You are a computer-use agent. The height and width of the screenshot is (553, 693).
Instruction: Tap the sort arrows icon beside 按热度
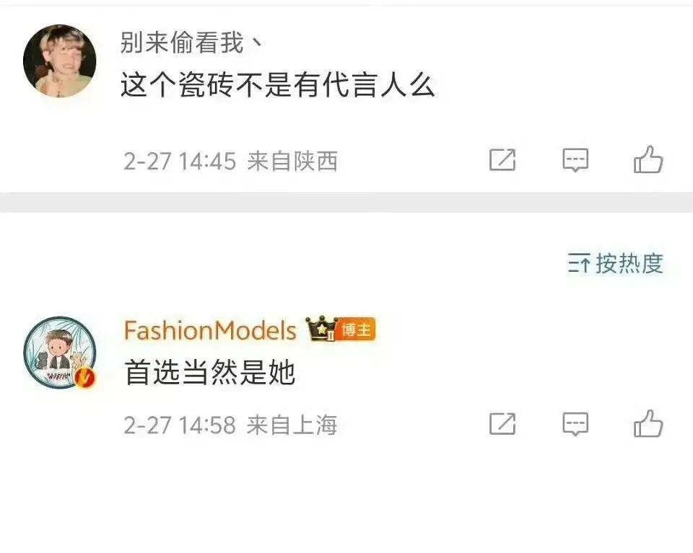click(x=578, y=263)
